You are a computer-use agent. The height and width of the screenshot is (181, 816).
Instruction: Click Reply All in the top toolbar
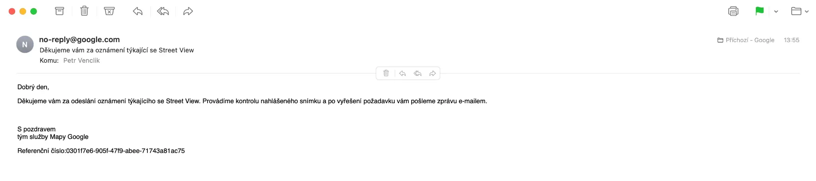click(163, 11)
